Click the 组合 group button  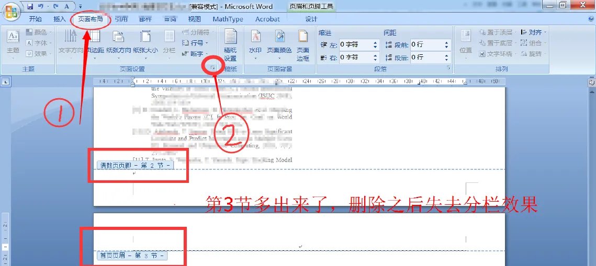point(533,43)
